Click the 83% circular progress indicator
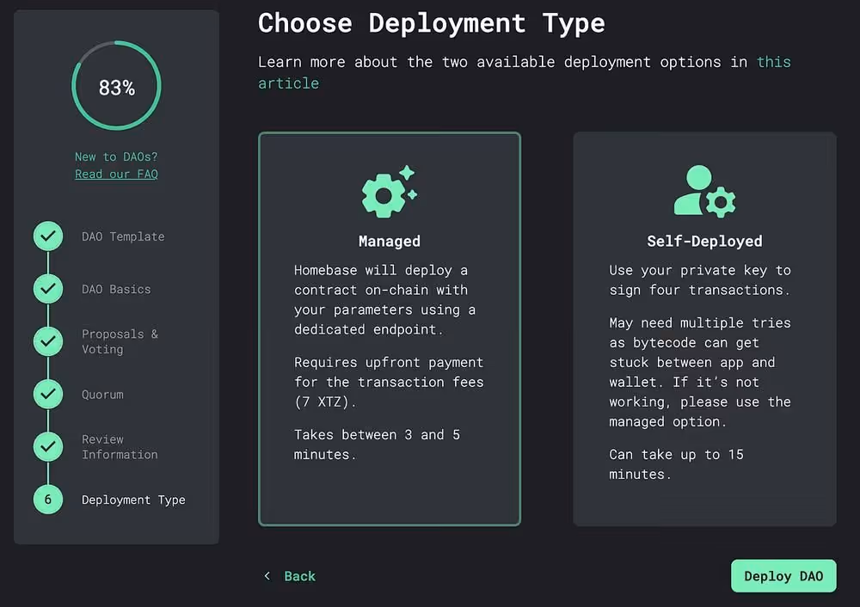Viewport: 860px width, 607px height. pyautogui.click(x=116, y=87)
